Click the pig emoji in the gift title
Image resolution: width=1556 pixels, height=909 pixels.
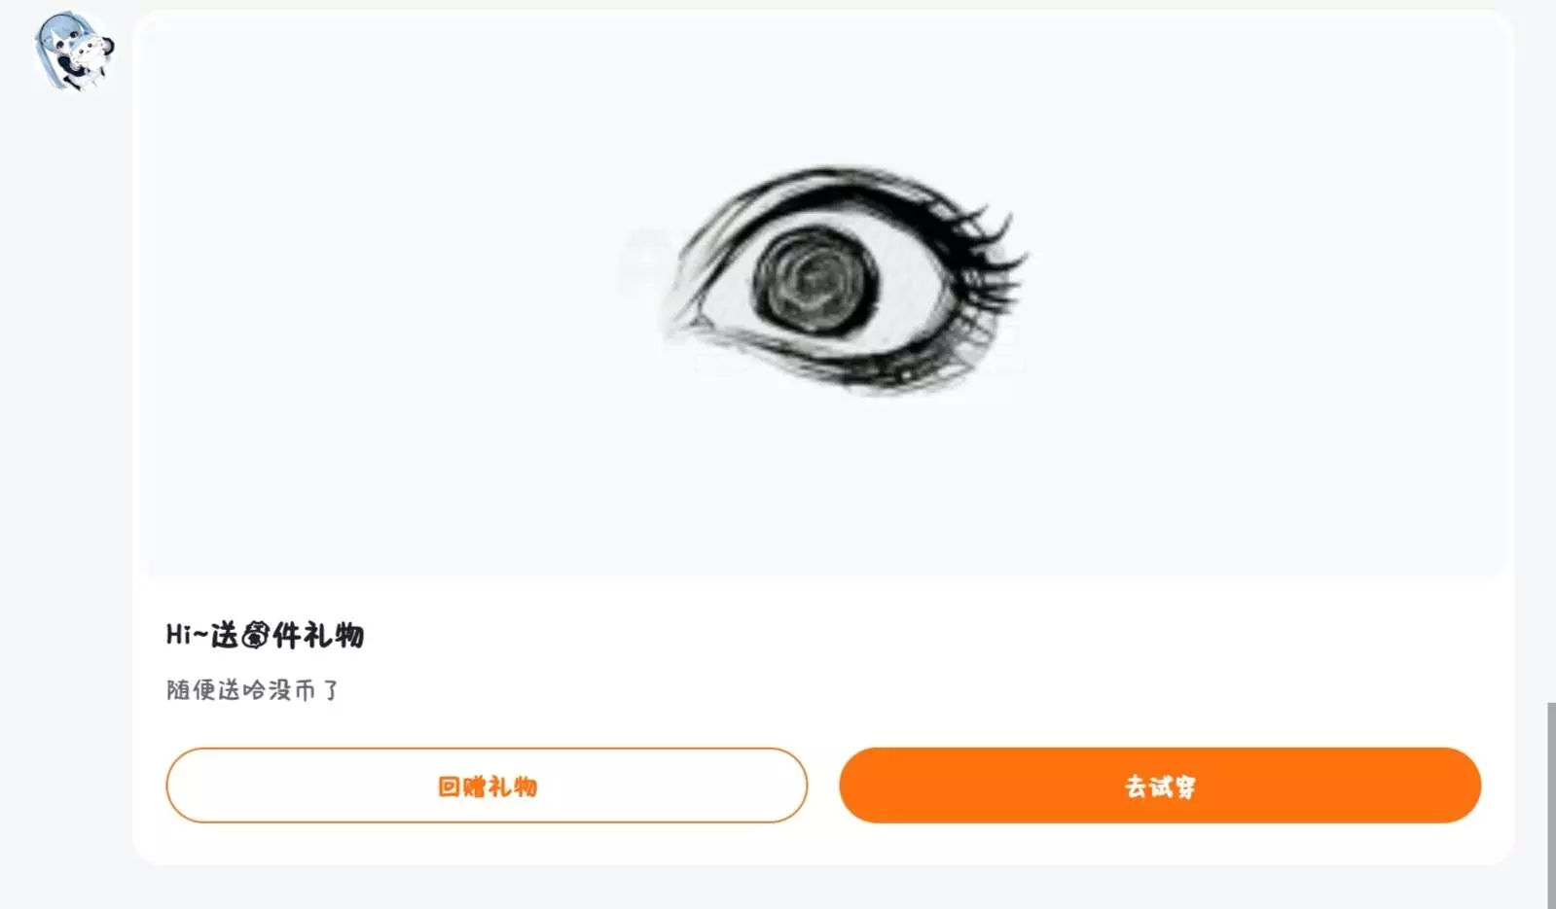tap(255, 636)
